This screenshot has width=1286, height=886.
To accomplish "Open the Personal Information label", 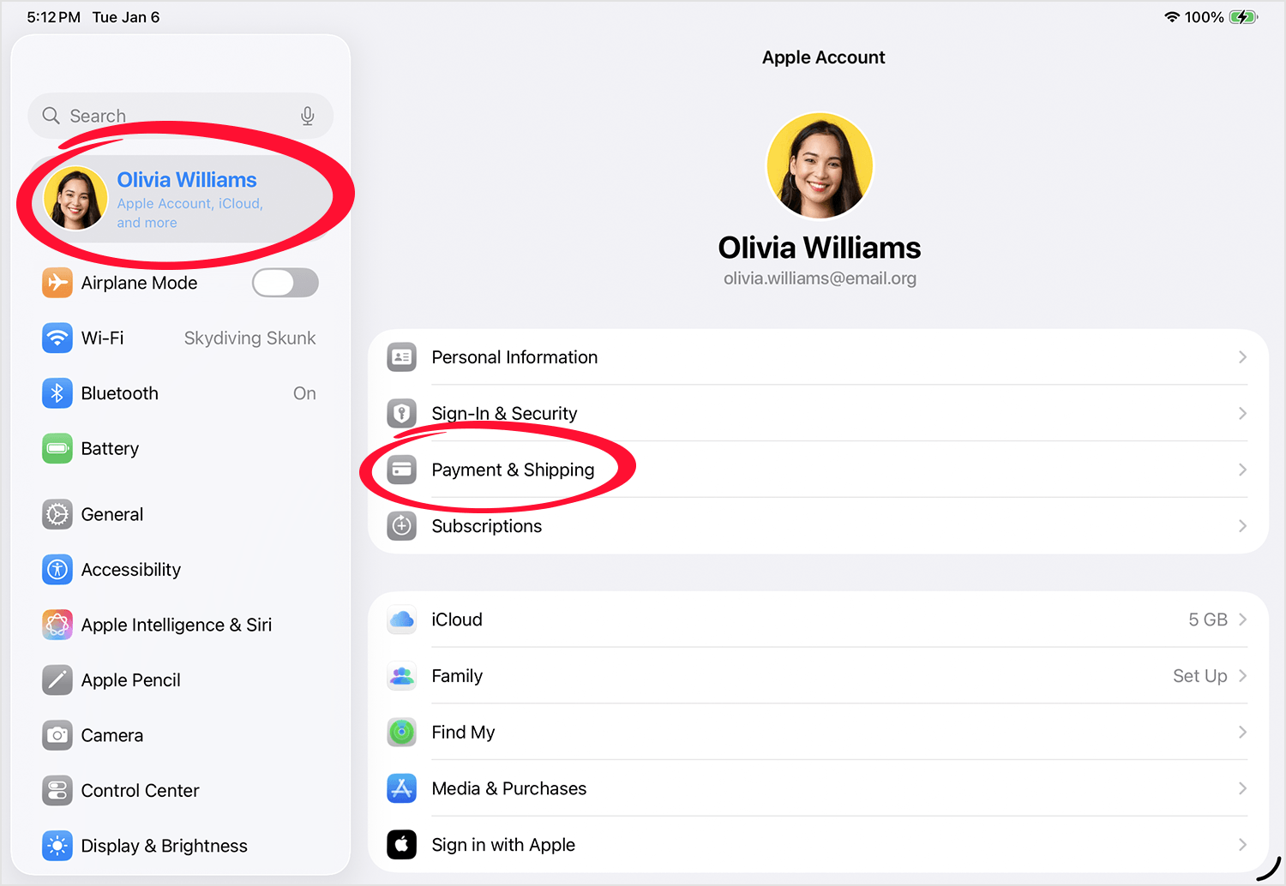I will pos(514,357).
